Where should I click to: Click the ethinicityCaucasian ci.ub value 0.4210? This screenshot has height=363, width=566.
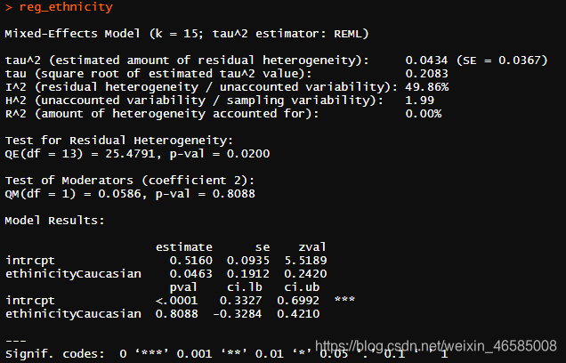coord(298,314)
